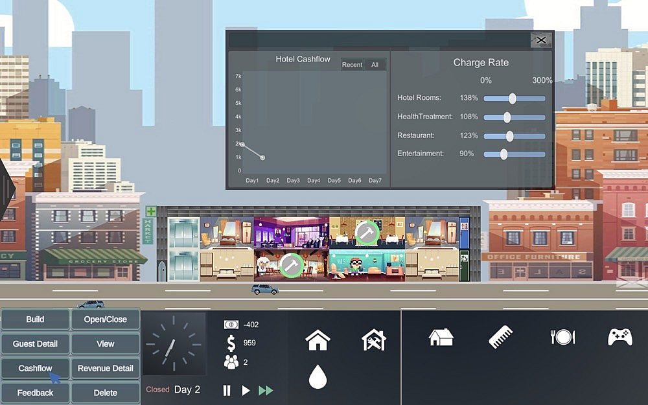Image resolution: width=648 pixels, height=405 pixels.
Task: Click the HealthTreatment 108% value
Action: pos(469,117)
